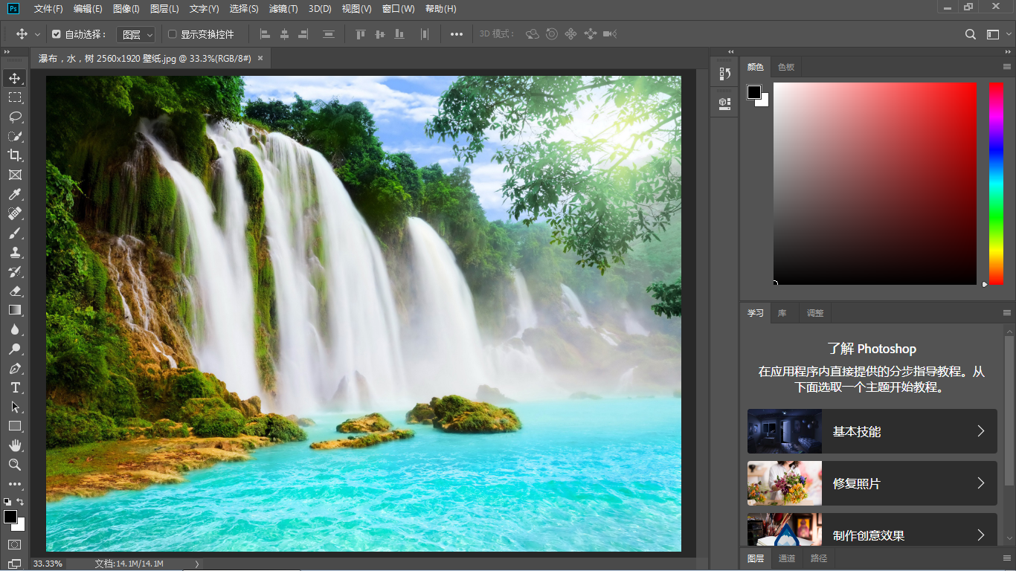
Task: Select the Lasso tool
Action: [x=15, y=117]
